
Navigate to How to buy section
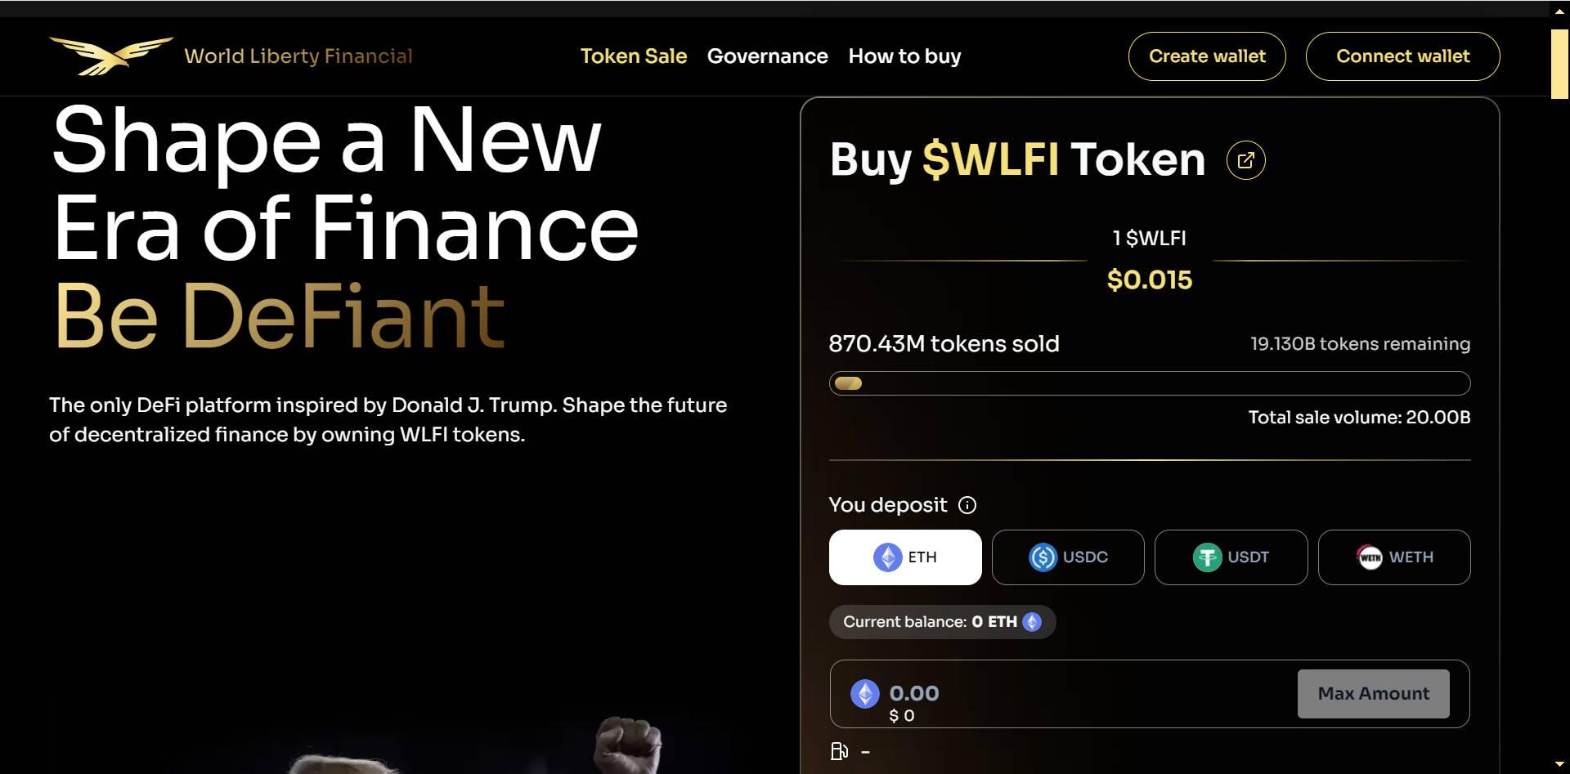coord(904,56)
